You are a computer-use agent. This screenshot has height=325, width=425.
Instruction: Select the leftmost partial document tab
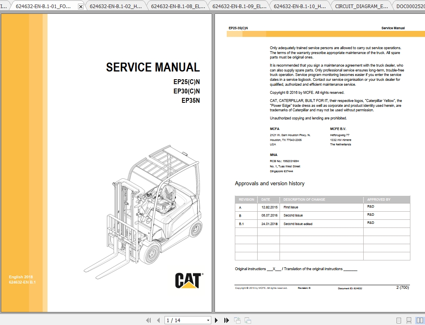(x=4, y=6)
